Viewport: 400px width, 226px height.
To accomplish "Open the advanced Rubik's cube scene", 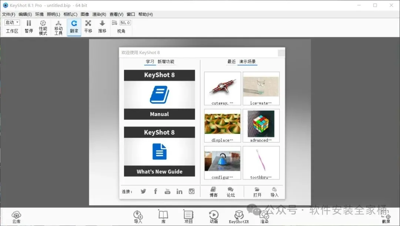I will pyautogui.click(x=261, y=126).
